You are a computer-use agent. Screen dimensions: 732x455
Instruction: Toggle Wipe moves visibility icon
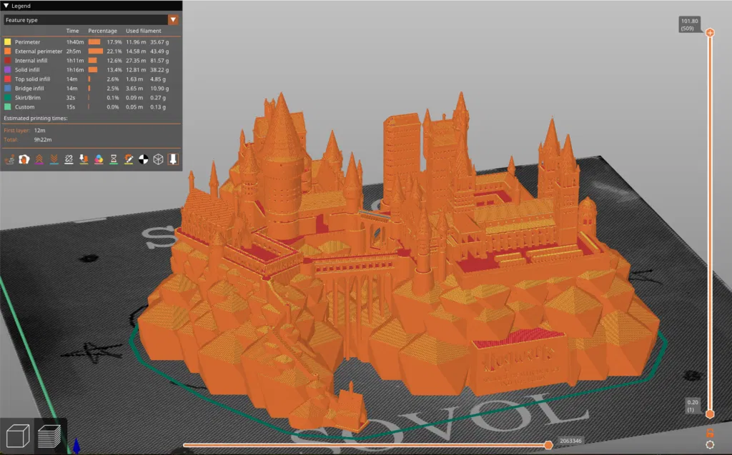pos(24,159)
